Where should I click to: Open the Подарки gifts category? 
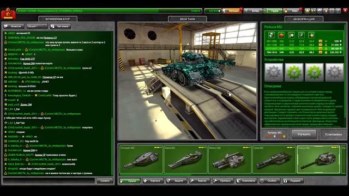(x=293, y=181)
